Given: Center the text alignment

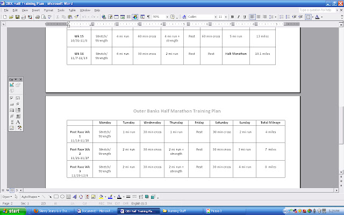Looking at the screenshot, I should click(259, 17).
